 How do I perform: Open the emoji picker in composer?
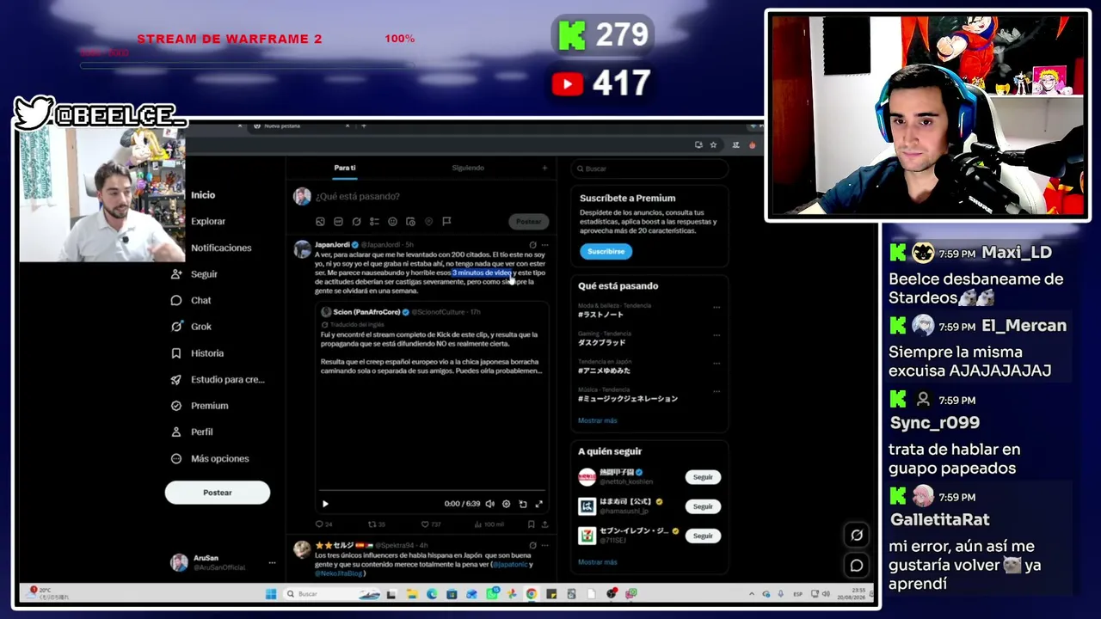point(392,222)
